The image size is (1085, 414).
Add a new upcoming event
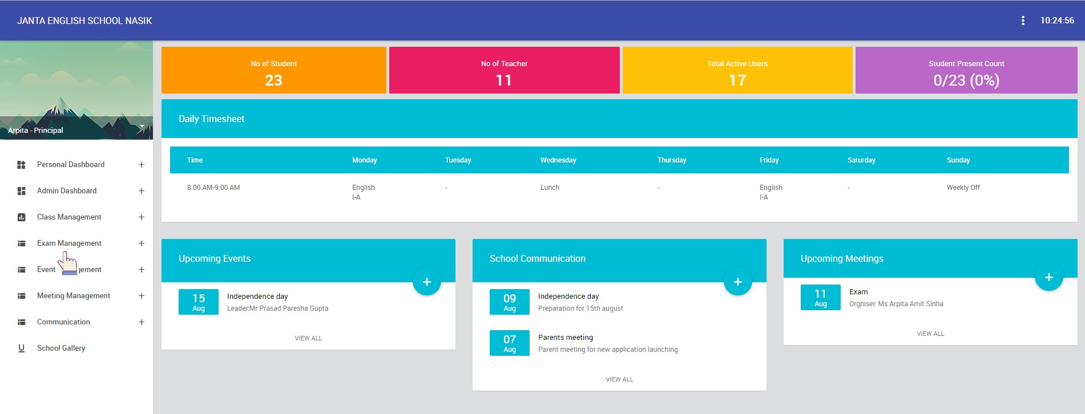coord(426,282)
